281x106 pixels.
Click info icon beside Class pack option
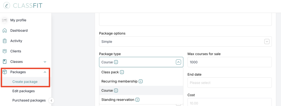[x=122, y=72]
